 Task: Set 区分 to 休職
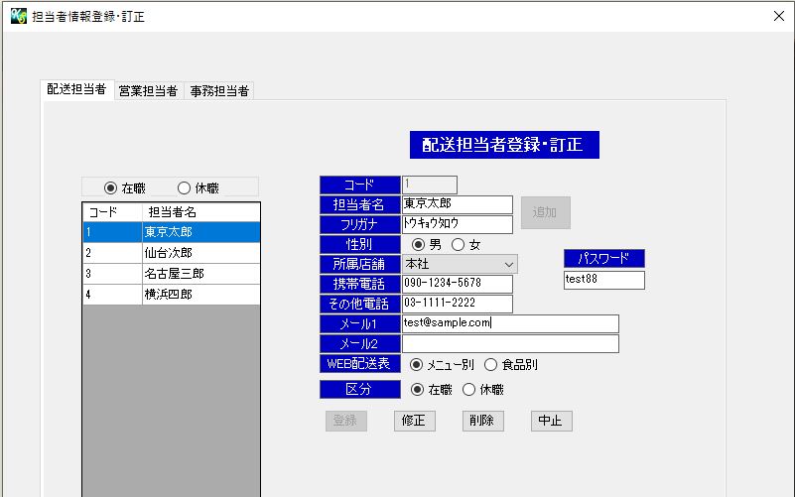[x=469, y=390]
